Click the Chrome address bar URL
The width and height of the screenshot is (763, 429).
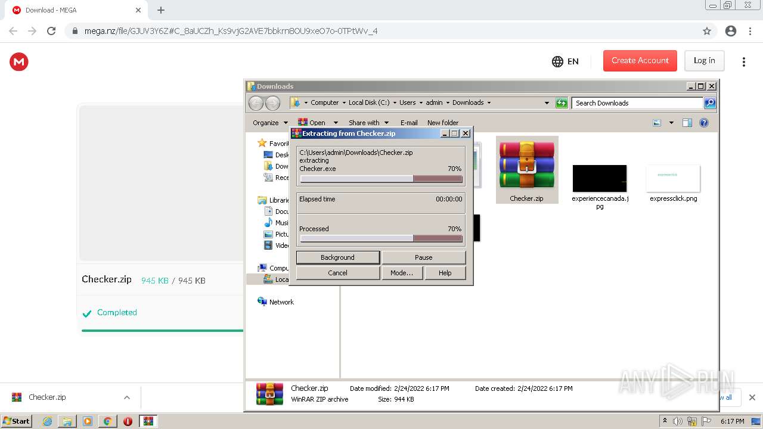point(231,31)
